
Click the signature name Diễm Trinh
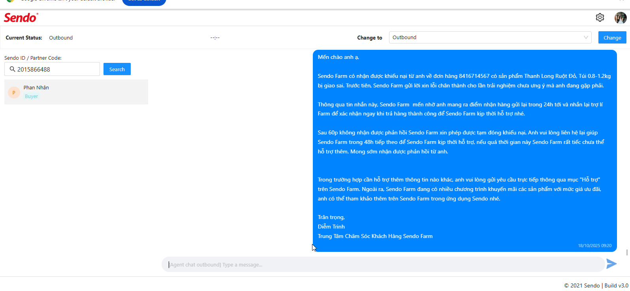pyautogui.click(x=331, y=227)
